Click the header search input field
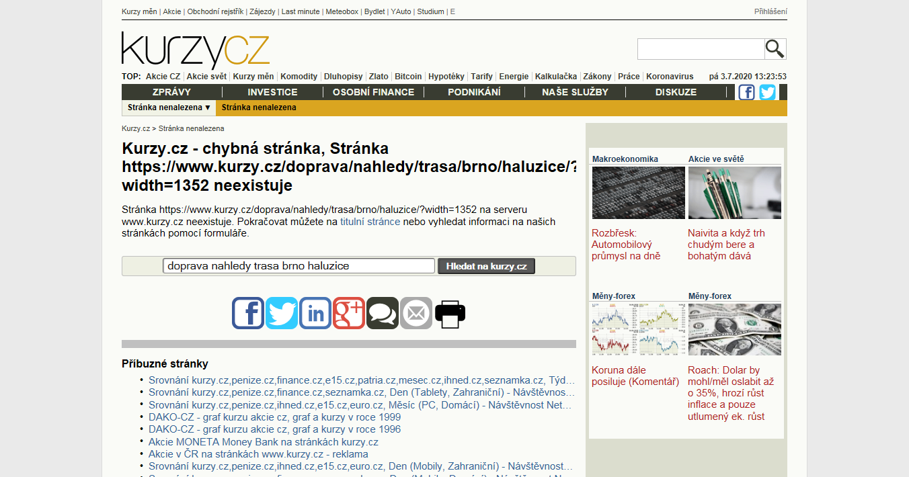The width and height of the screenshot is (909, 477). (x=701, y=49)
